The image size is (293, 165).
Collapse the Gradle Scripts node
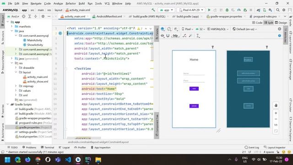tap(8, 104)
